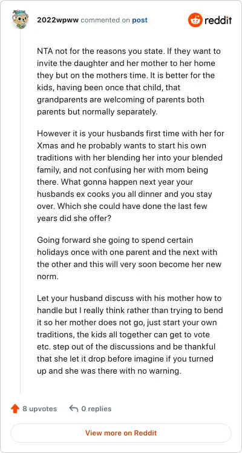Click the final line ending "no warning."
Viewport: 242px width, 453px height.
pos(109,371)
